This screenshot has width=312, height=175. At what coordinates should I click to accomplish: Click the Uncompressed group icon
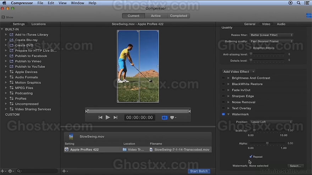coord(12,104)
